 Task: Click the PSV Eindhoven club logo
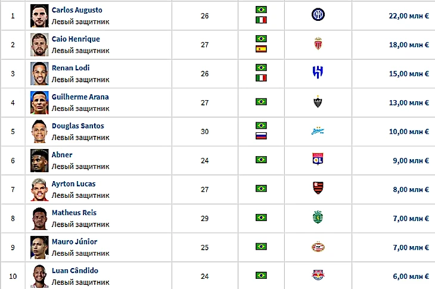click(x=318, y=247)
